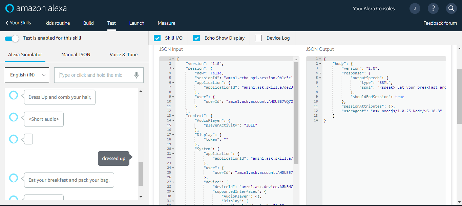This screenshot has width=462, height=206.
Task: Click the utterance text input field
Action: [99, 75]
